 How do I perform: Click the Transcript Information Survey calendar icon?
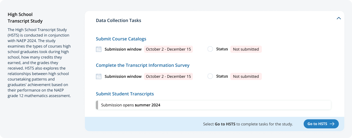pyautogui.click(x=99, y=76)
